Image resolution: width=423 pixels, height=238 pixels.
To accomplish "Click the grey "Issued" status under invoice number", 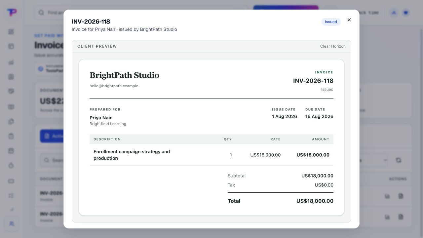I will click(327, 89).
